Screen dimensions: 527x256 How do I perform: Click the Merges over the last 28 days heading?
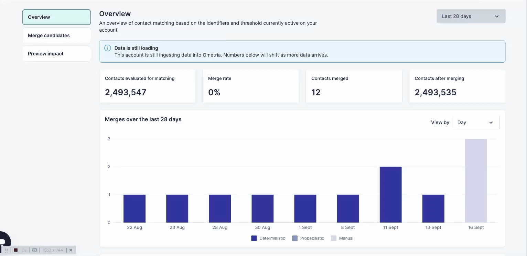tap(143, 119)
